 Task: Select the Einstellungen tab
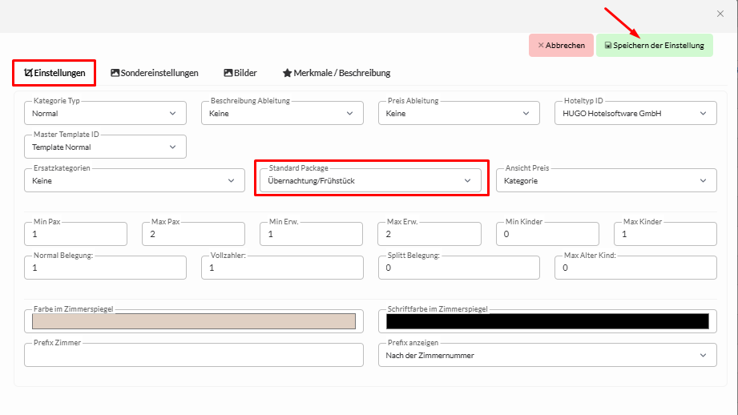[54, 73]
